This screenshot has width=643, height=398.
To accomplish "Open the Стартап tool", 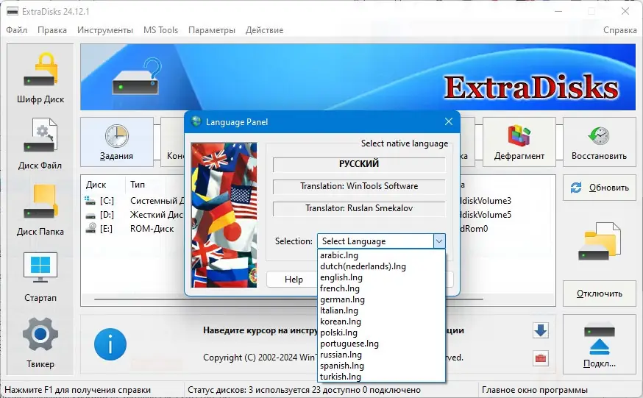I will [40, 277].
